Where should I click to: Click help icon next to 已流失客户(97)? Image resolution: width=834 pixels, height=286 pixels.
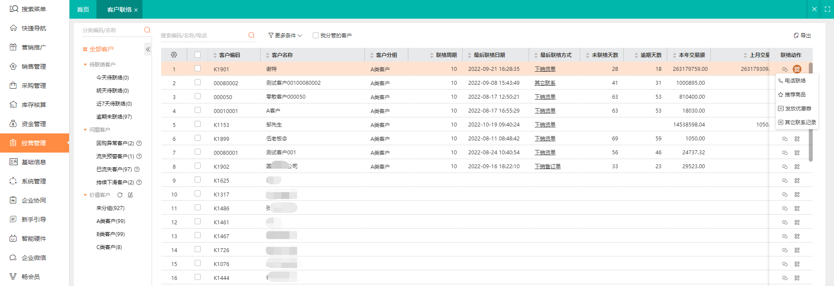tap(137, 170)
